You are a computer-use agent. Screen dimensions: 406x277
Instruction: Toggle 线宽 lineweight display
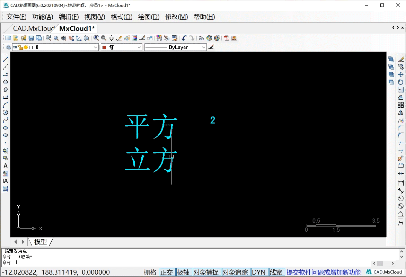[276, 272]
